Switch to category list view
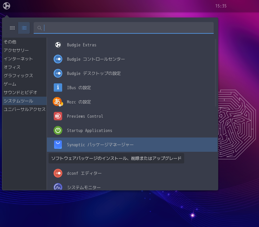The width and height of the screenshot is (259, 227). [24, 28]
